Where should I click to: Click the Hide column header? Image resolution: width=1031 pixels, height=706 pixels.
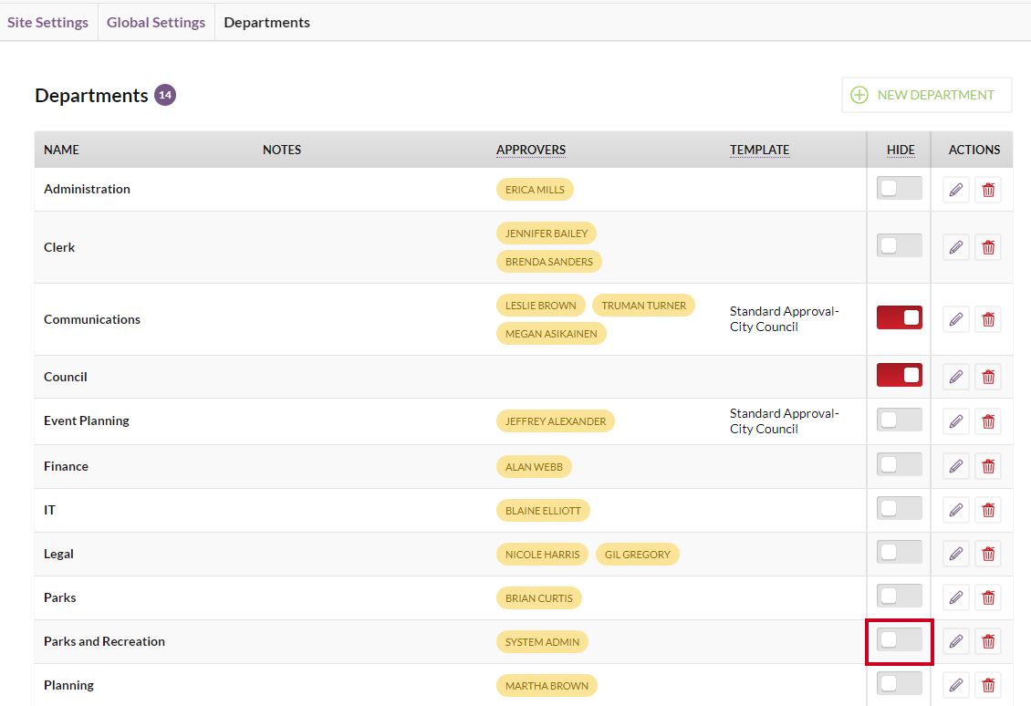(x=901, y=150)
